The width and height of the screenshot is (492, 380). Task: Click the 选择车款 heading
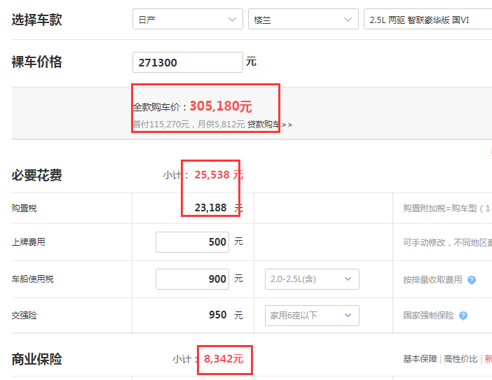click(36, 20)
